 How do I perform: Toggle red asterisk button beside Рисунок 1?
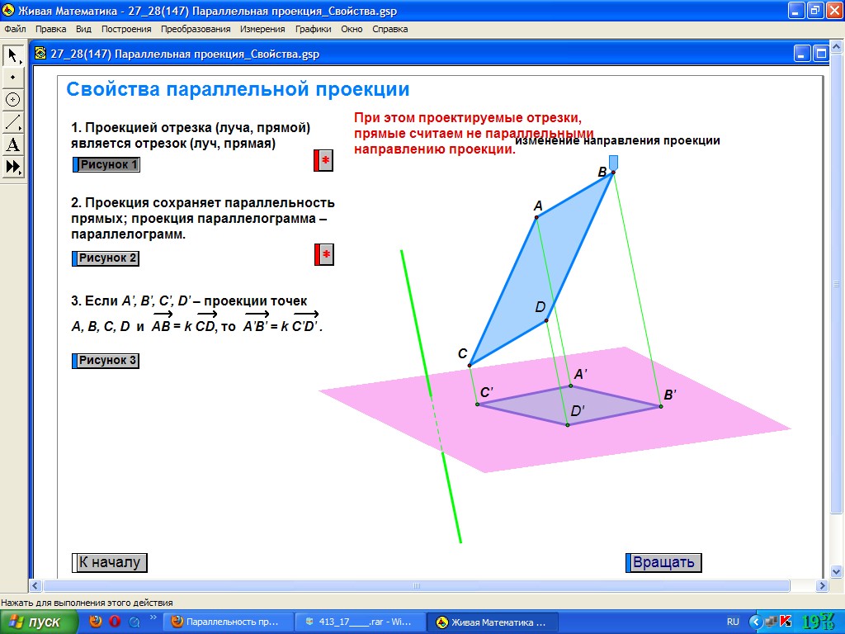(x=323, y=161)
